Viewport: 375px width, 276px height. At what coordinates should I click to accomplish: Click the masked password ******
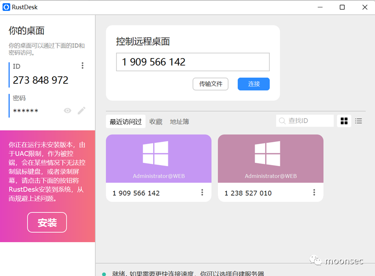(x=26, y=111)
